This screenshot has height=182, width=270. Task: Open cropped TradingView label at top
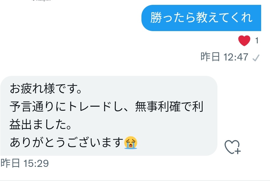[x=41, y=1]
